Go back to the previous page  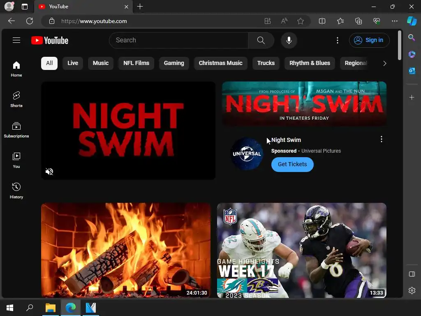(x=12, y=21)
